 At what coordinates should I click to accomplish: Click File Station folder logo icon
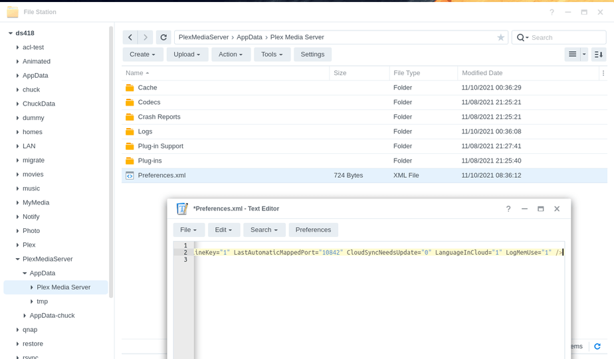point(13,12)
